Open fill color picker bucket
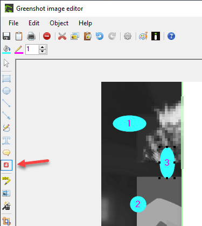The height and width of the screenshot is (226, 202). tap(6, 50)
